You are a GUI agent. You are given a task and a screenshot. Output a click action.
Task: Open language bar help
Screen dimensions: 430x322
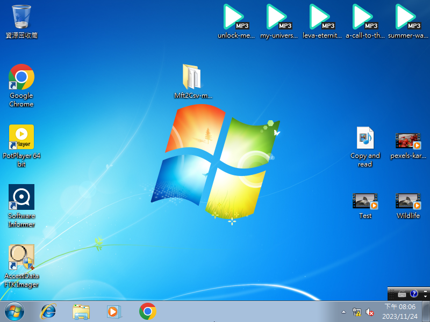point(414,294)
